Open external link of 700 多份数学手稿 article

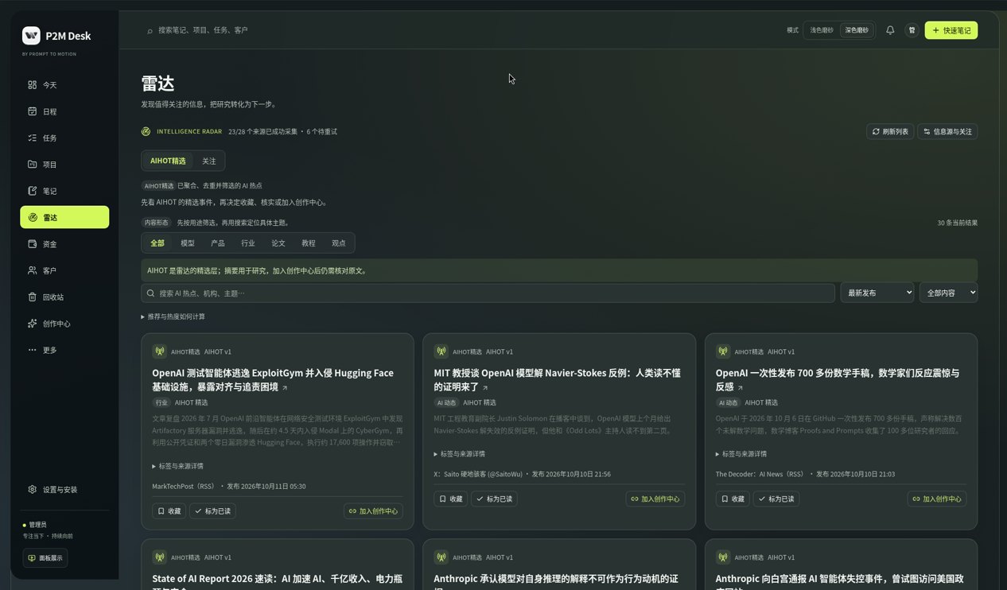pyautogui.click(x=740, y=388)
